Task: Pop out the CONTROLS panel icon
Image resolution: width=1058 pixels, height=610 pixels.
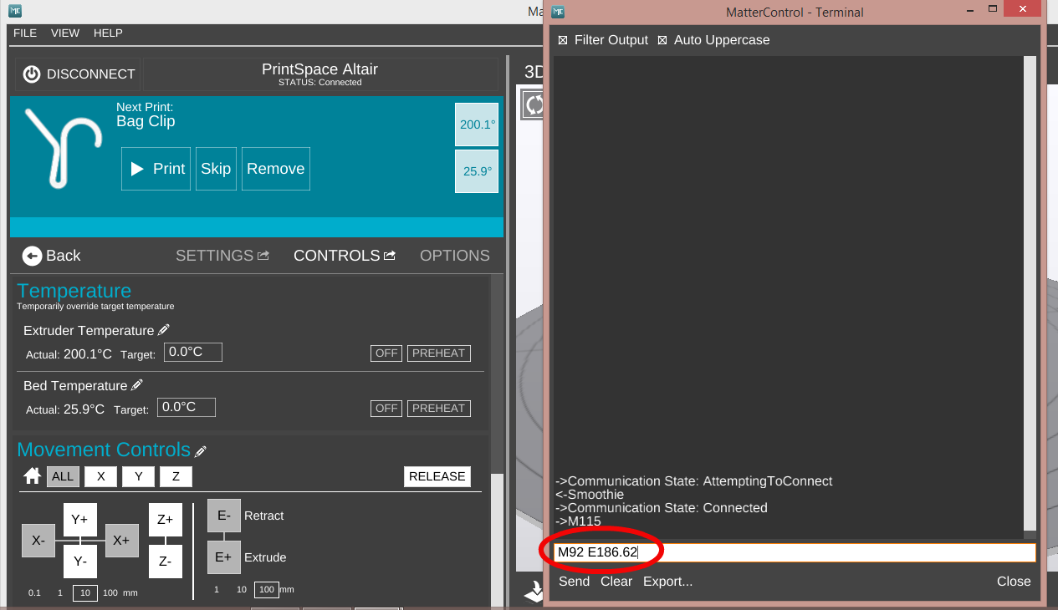Action: pyautogui.click(x=390, y=256)
